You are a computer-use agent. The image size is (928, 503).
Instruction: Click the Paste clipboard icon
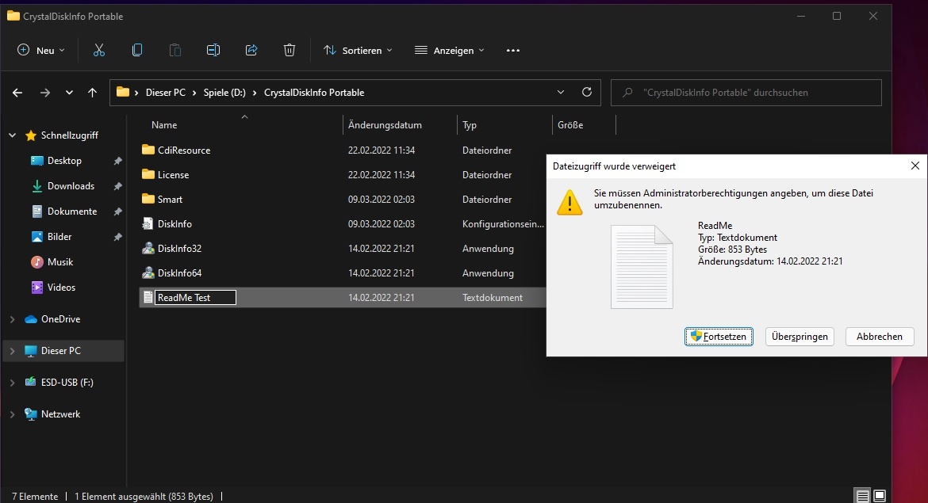174,50
